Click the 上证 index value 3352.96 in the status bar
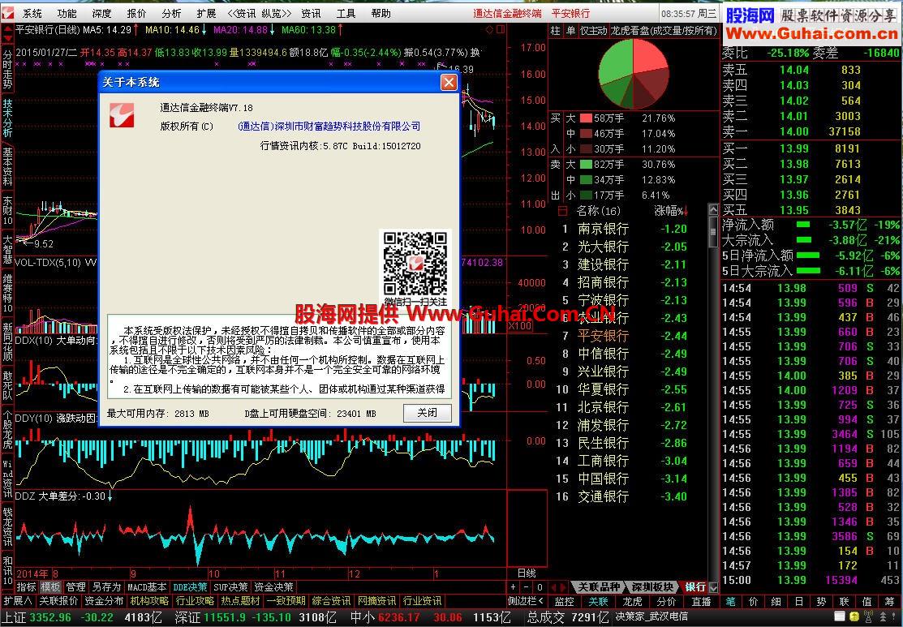 pos(50,618)
